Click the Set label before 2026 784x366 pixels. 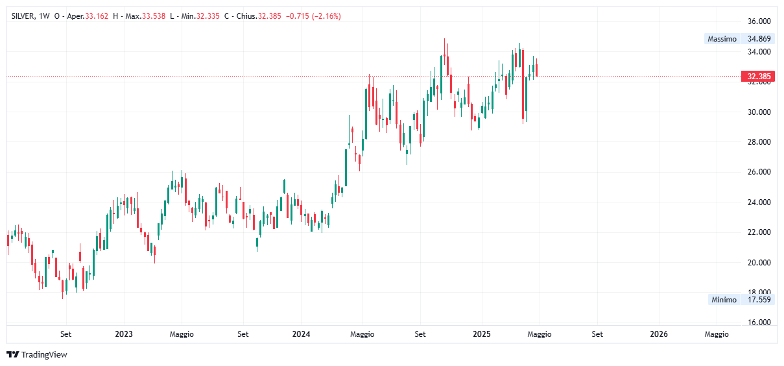click(x=597, y=334)
